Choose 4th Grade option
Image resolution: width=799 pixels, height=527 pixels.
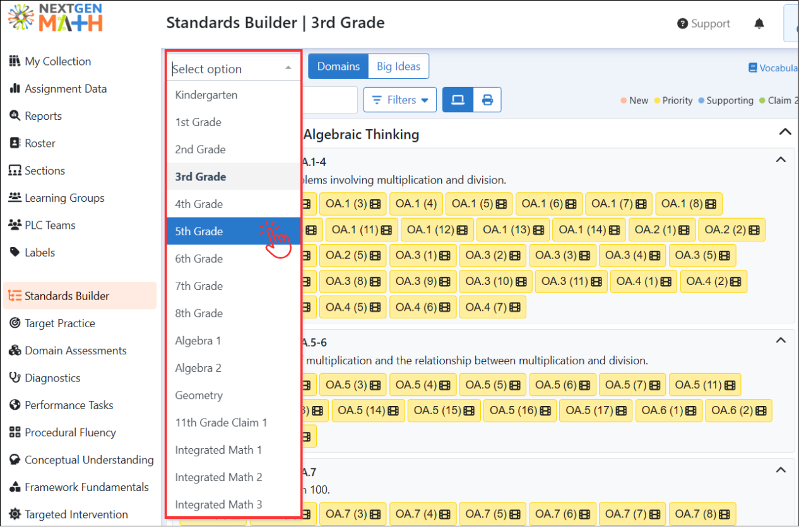tap(234, 204)
